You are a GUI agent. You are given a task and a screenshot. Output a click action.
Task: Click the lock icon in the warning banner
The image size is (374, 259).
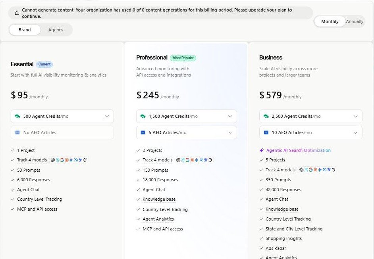pyautogui.click(x=17, y=13)
